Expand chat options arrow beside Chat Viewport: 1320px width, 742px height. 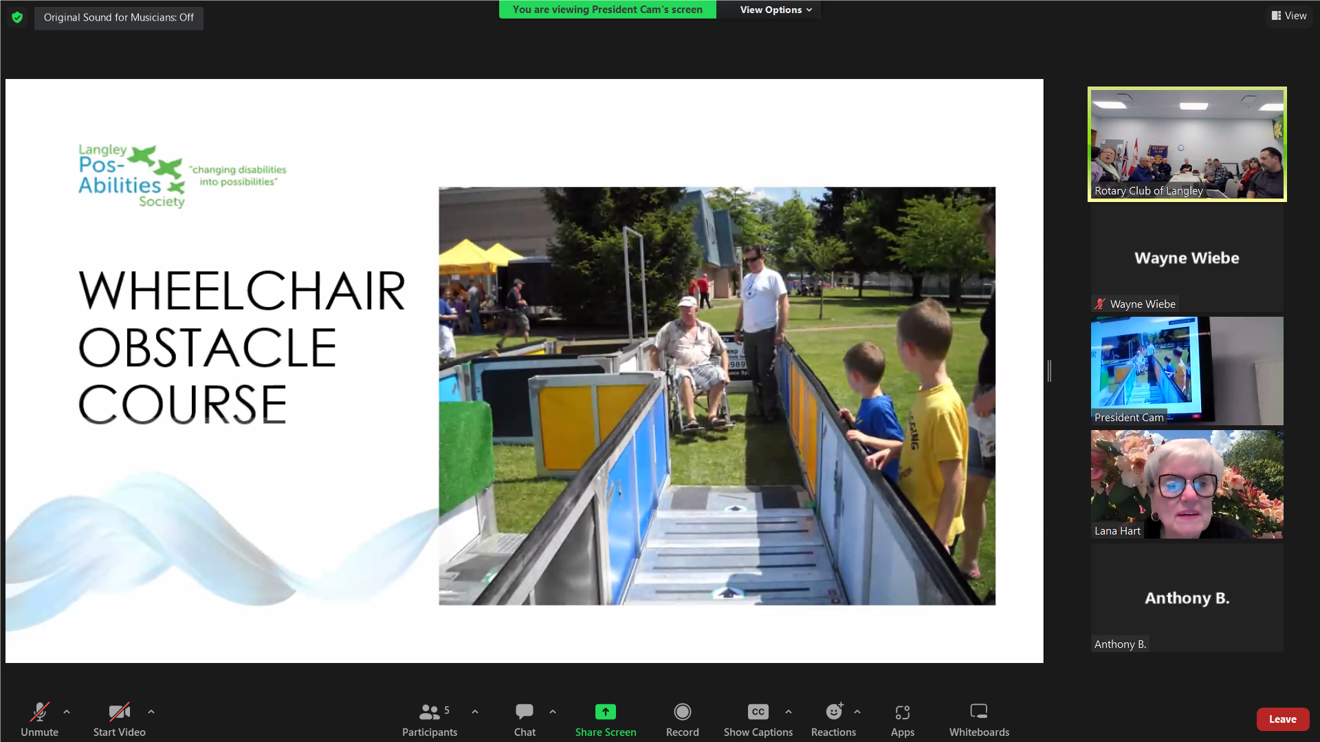click(553, 712)
